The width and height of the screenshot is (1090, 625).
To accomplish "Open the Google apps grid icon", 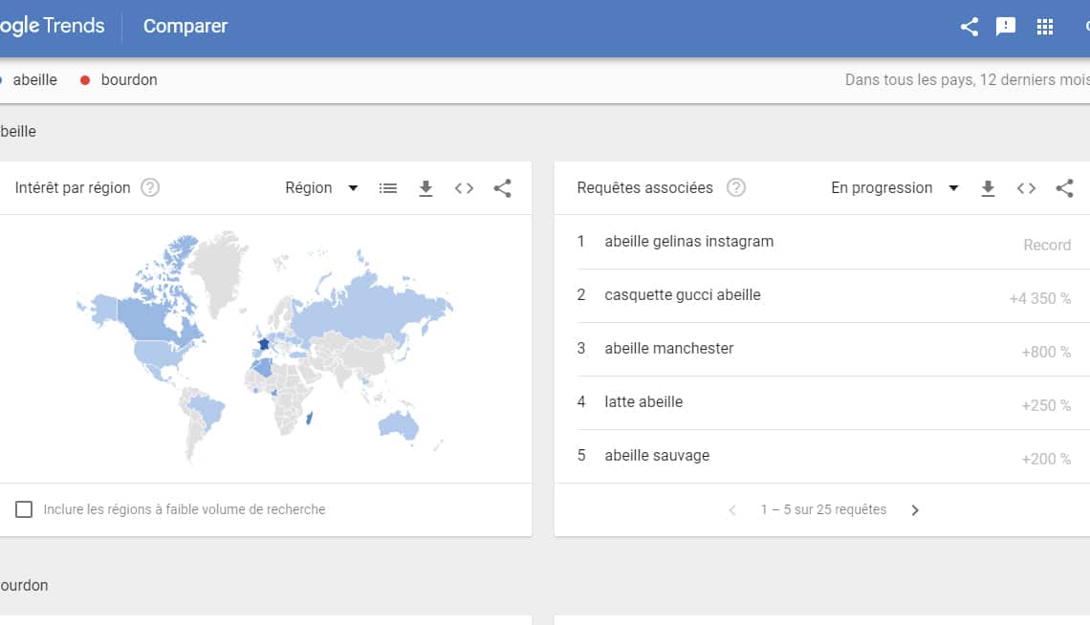I will (x=1044, y=27).
